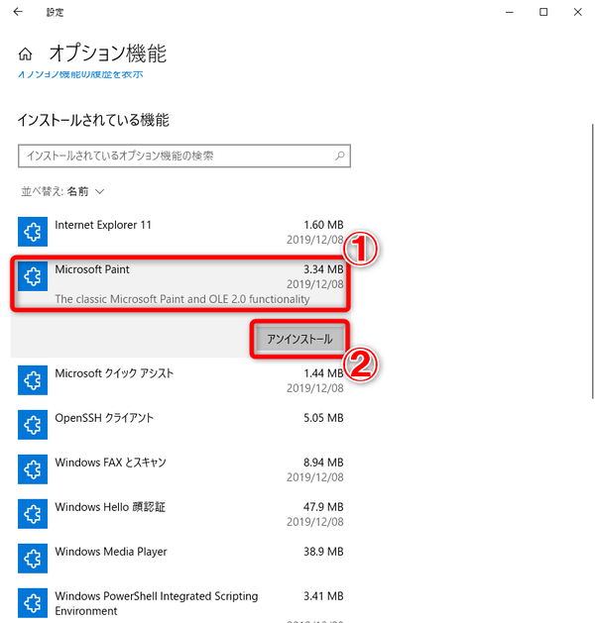
Task: Select the Windows FAX とスキャン puzzle icon
Action: pos(33,469)
